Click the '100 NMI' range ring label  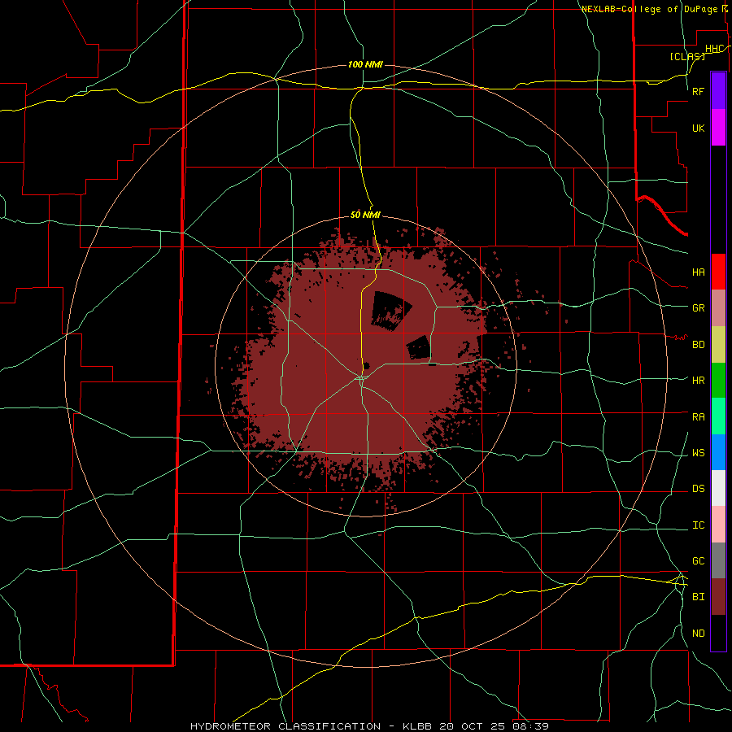(x=365, y=64)
